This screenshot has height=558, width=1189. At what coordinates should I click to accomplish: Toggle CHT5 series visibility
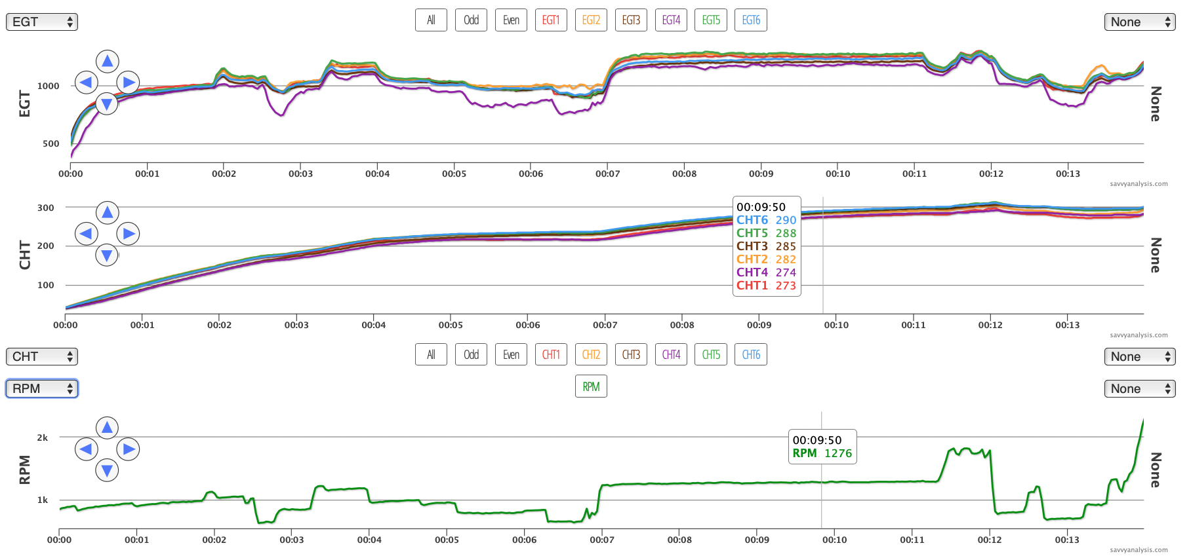pyautogui.click(x=711, y=355)
